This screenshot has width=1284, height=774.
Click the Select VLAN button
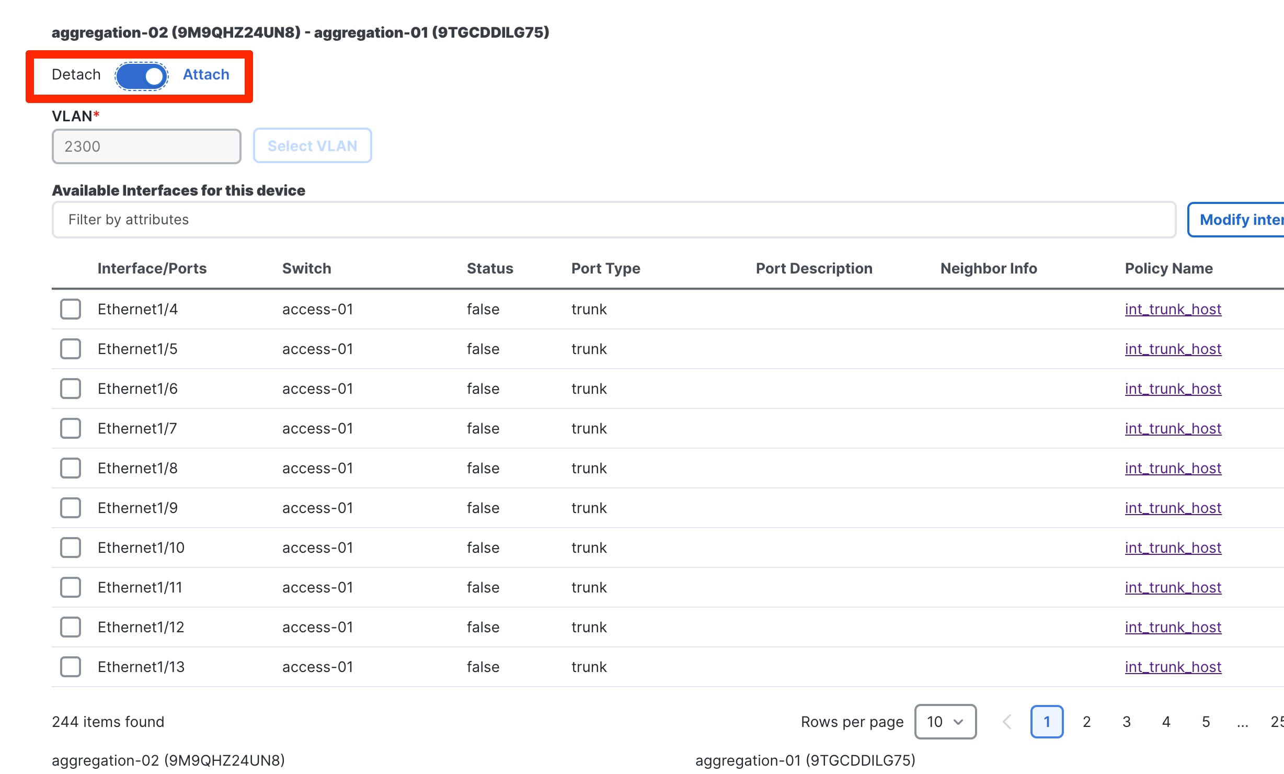(312, 145)
